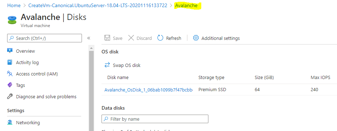Click the Activity log icon
This screenshot has width=337, height=131.
point(10,62)
